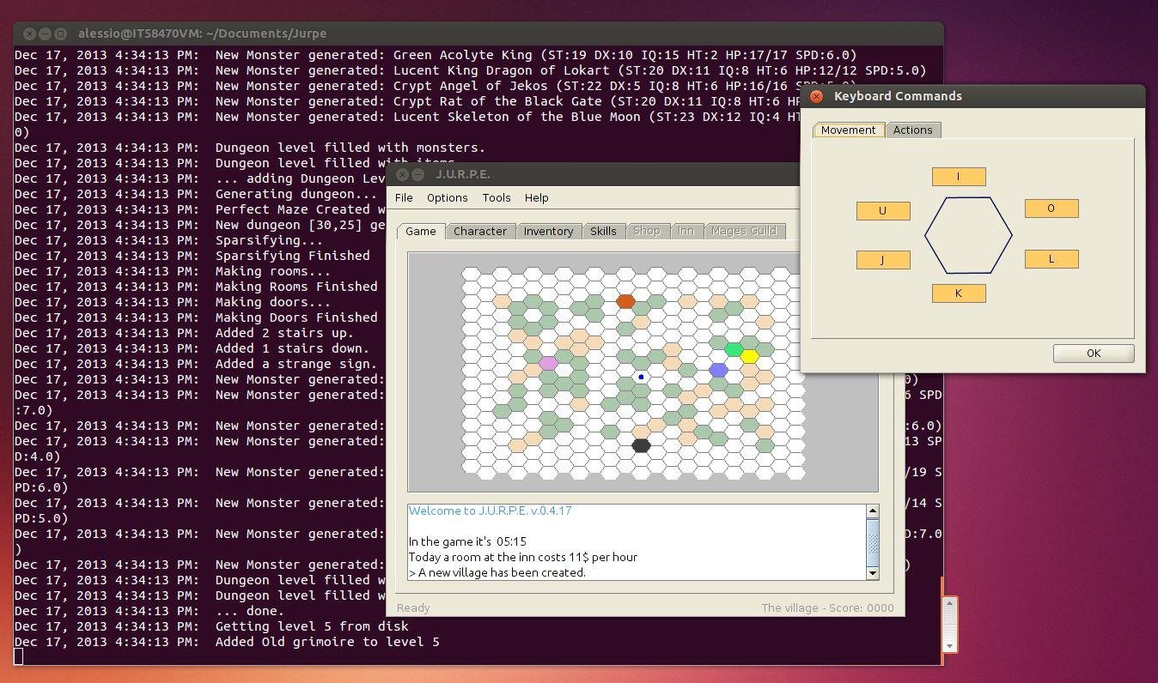Switch to the Character tab
This screenshot has height=683, width=1158.
(x=480, y=231)
